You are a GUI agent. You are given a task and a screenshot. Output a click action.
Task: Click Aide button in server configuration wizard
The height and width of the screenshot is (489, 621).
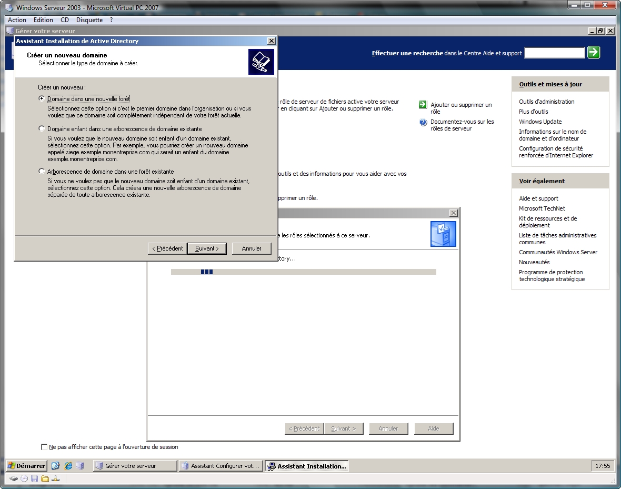pyautogui.click(x=434, y=429)
